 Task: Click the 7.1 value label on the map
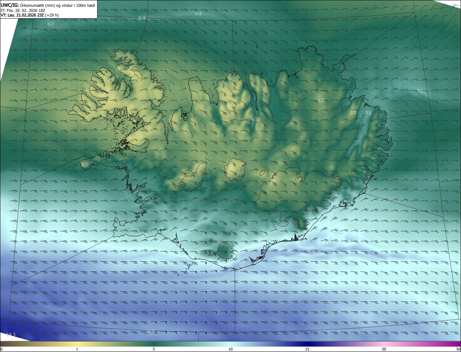click(x=368, y=113)
